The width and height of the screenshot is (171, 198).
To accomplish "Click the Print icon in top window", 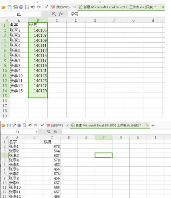I will click(x=21, y=7).
